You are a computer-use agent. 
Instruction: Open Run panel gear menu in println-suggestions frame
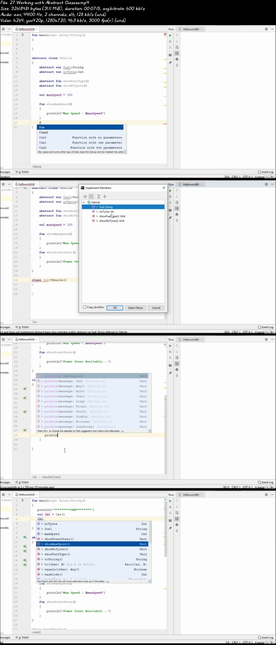(266, 339)
